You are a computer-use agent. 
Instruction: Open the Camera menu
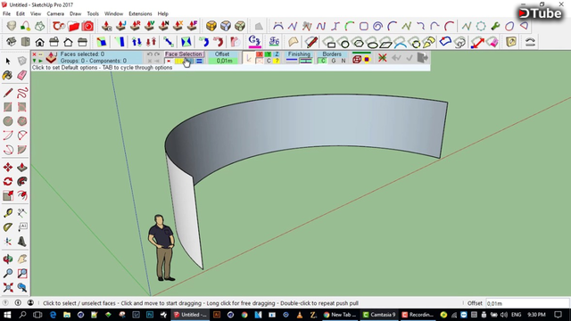pyautogui.click(x=55, y=14)
